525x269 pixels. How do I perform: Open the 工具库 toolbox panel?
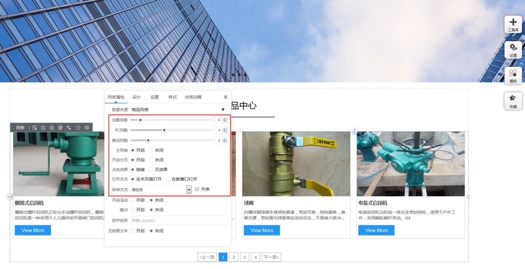coord(513,24)
